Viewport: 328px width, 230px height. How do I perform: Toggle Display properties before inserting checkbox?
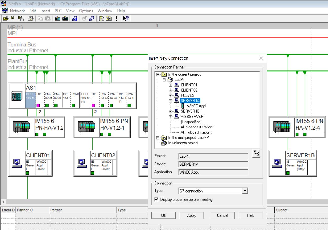(x=156, y=200)
